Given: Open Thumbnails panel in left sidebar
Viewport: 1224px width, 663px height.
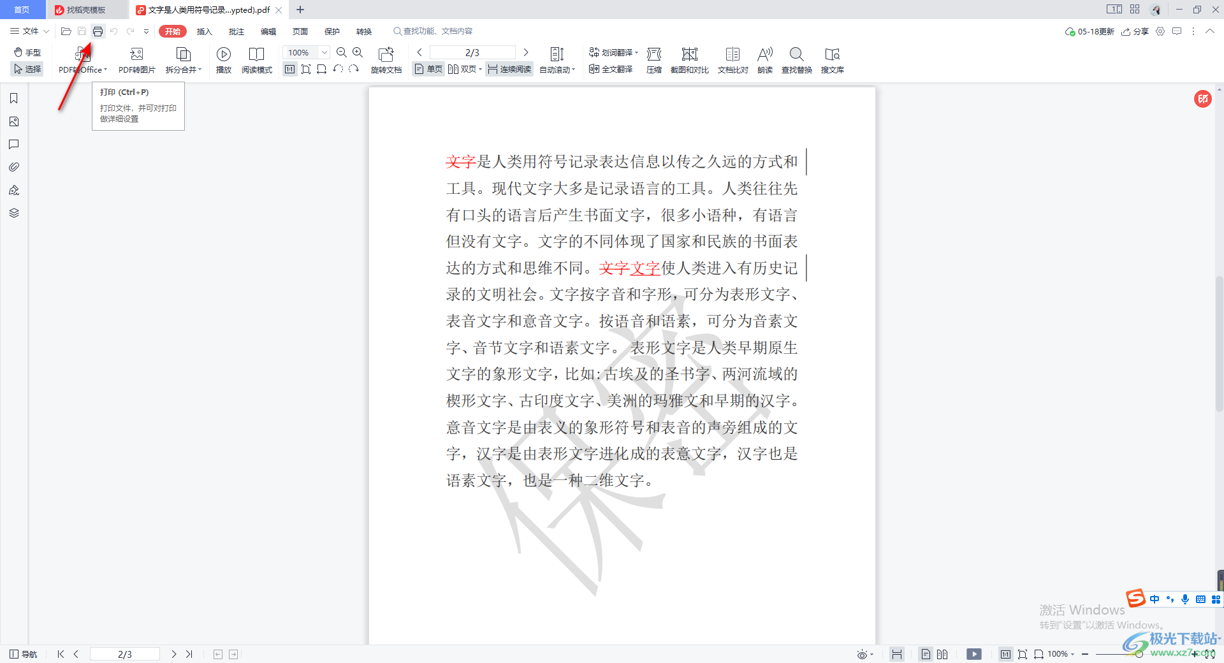Looking at the screenshot, I should 14,121.
